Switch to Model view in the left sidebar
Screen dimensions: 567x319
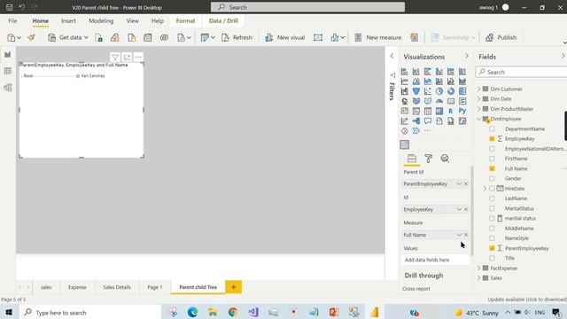tap(8, 88)
